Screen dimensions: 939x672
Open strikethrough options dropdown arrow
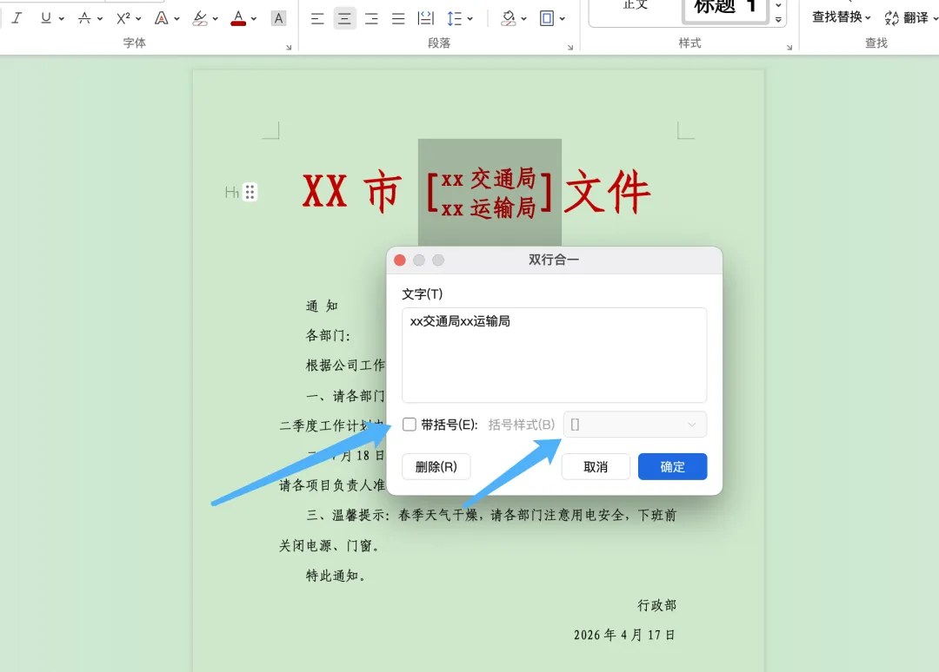click(x=100, y=19)
